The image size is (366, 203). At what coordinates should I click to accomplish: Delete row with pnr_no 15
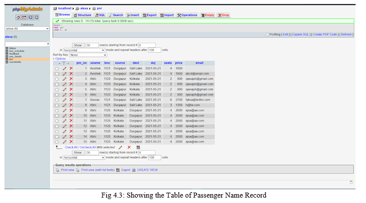pos(71,142)
